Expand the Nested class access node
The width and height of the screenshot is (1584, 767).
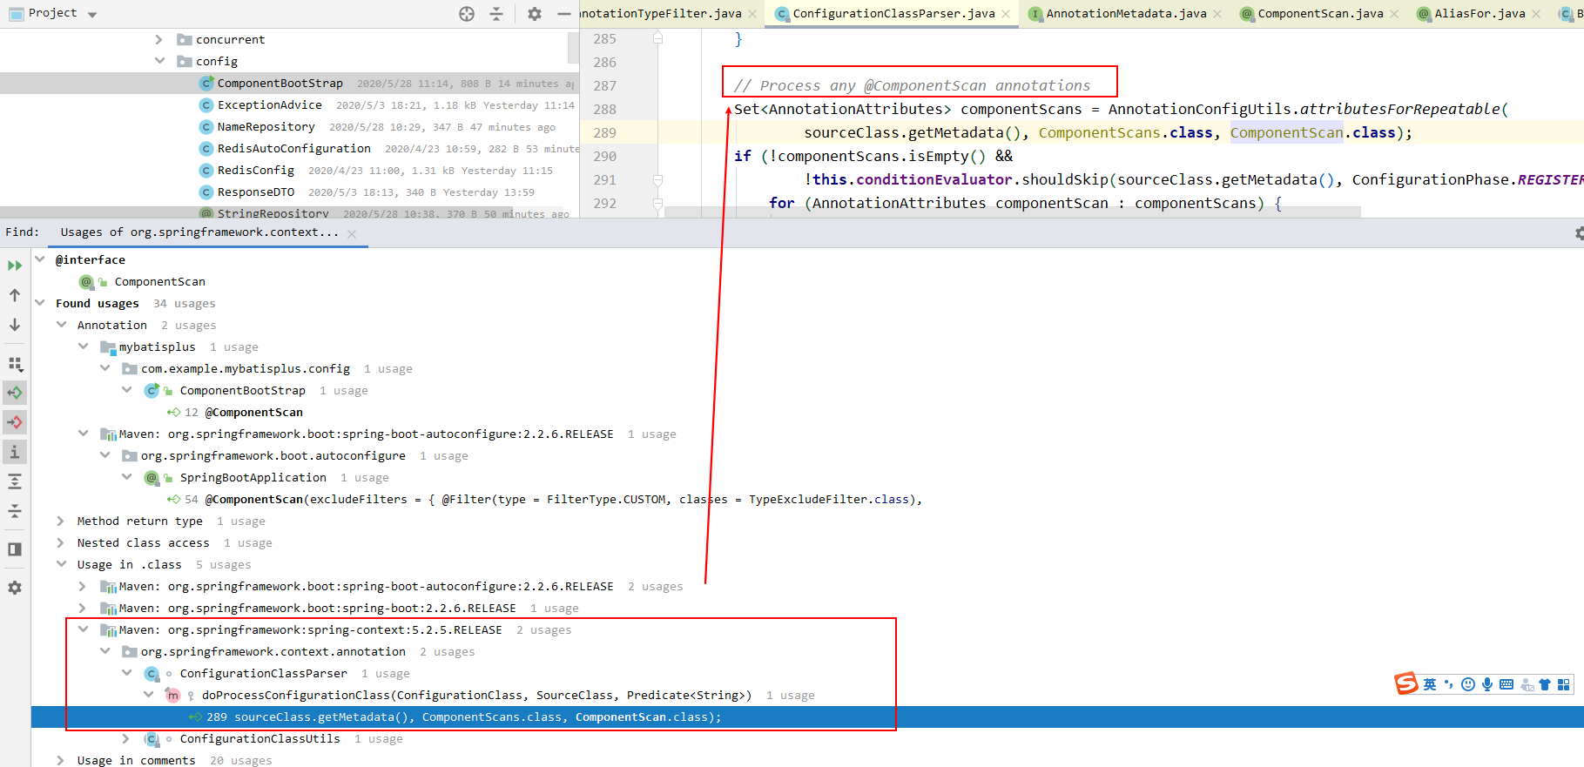(x=61, y=542)
